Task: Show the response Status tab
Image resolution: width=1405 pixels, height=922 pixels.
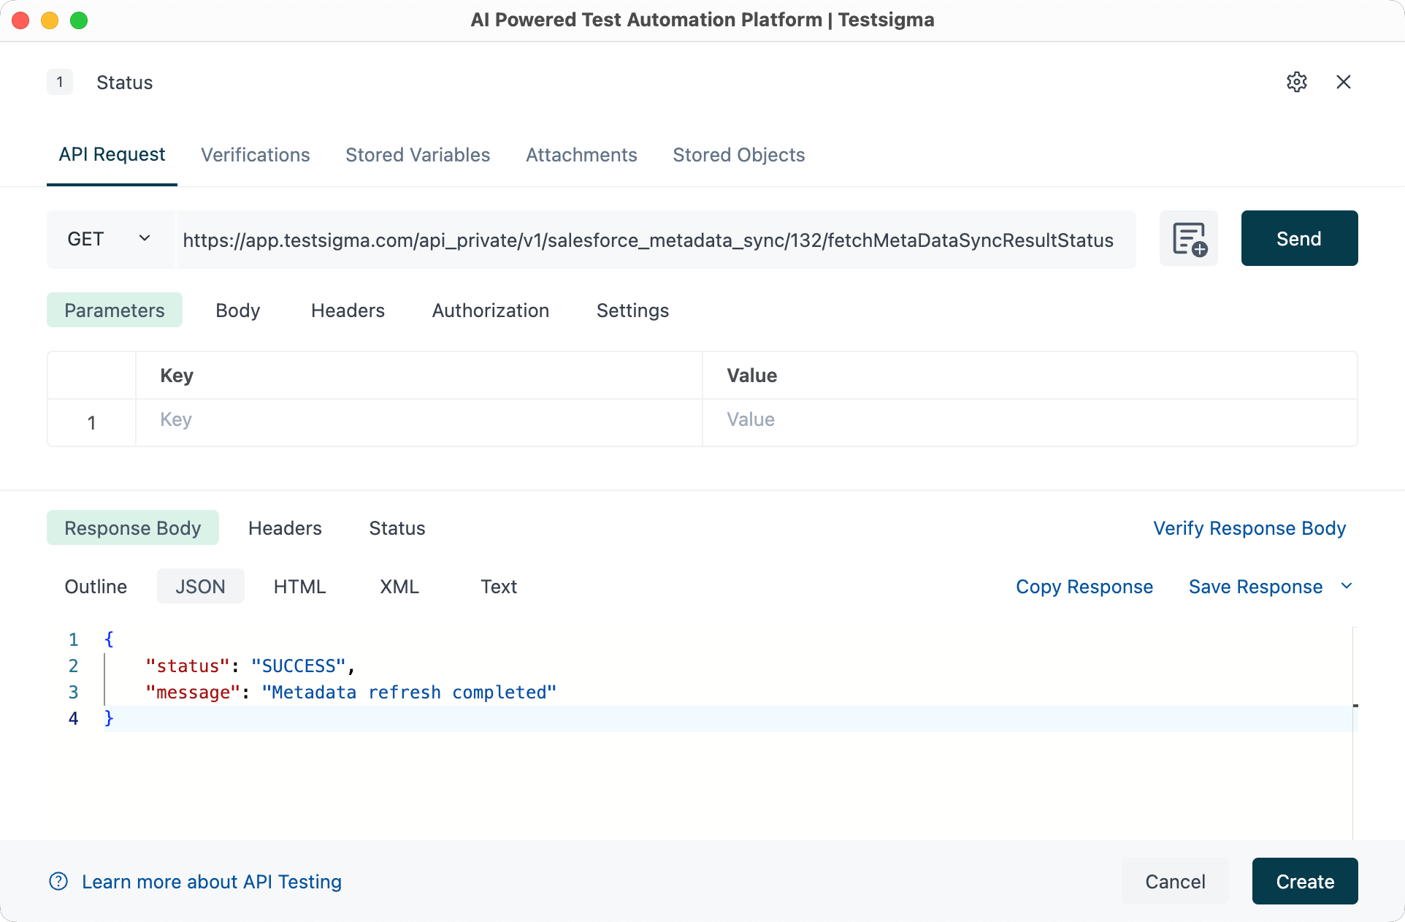Action: pyautogui.click(x=397, y=528)
